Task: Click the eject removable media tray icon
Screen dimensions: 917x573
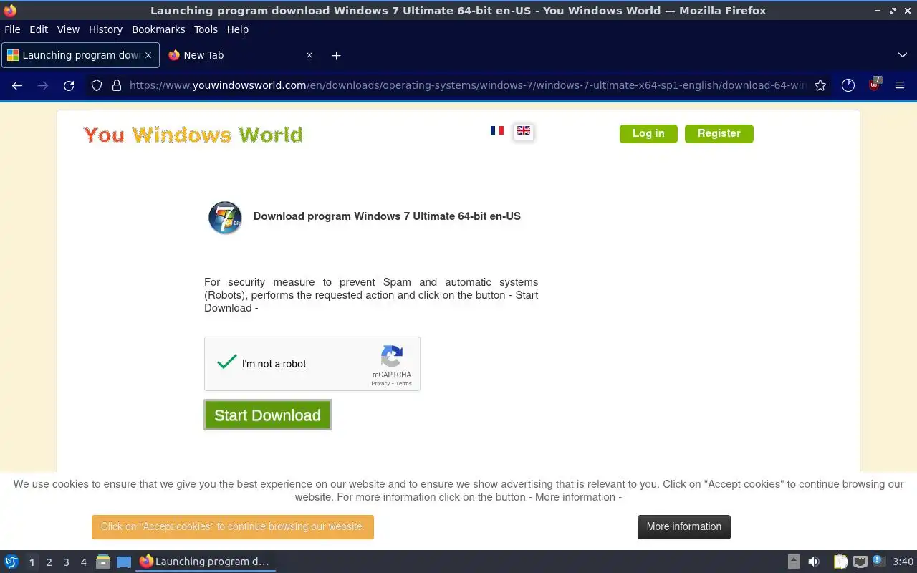Action: [794, 562]
